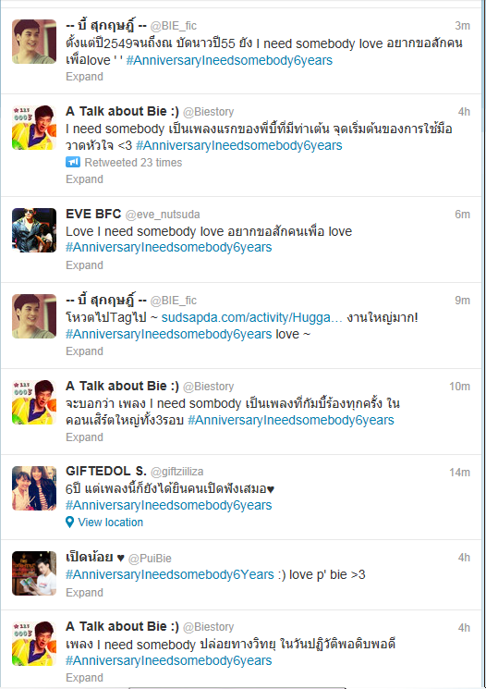Open @BIE_fic avatar in the 3m tweet
The height and width of the screenshot is (689, 486).
pos(34,42)
